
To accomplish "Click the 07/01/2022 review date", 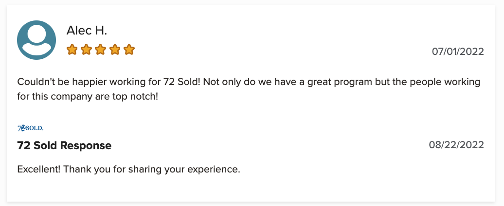I will [458, 51].
